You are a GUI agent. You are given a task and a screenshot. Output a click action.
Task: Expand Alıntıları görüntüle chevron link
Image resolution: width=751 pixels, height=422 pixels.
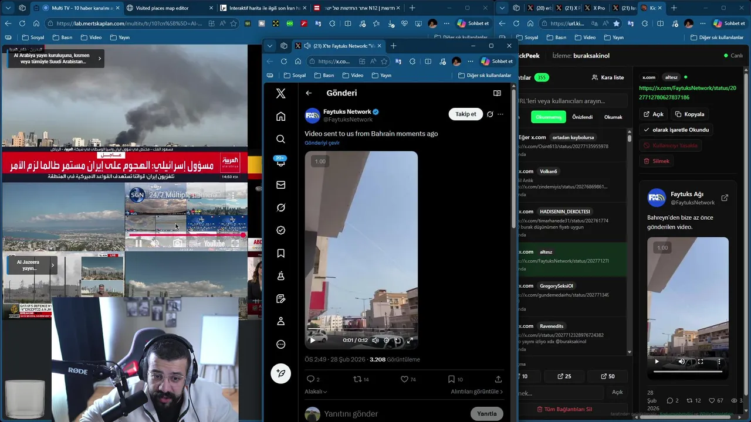coord(477,392)
